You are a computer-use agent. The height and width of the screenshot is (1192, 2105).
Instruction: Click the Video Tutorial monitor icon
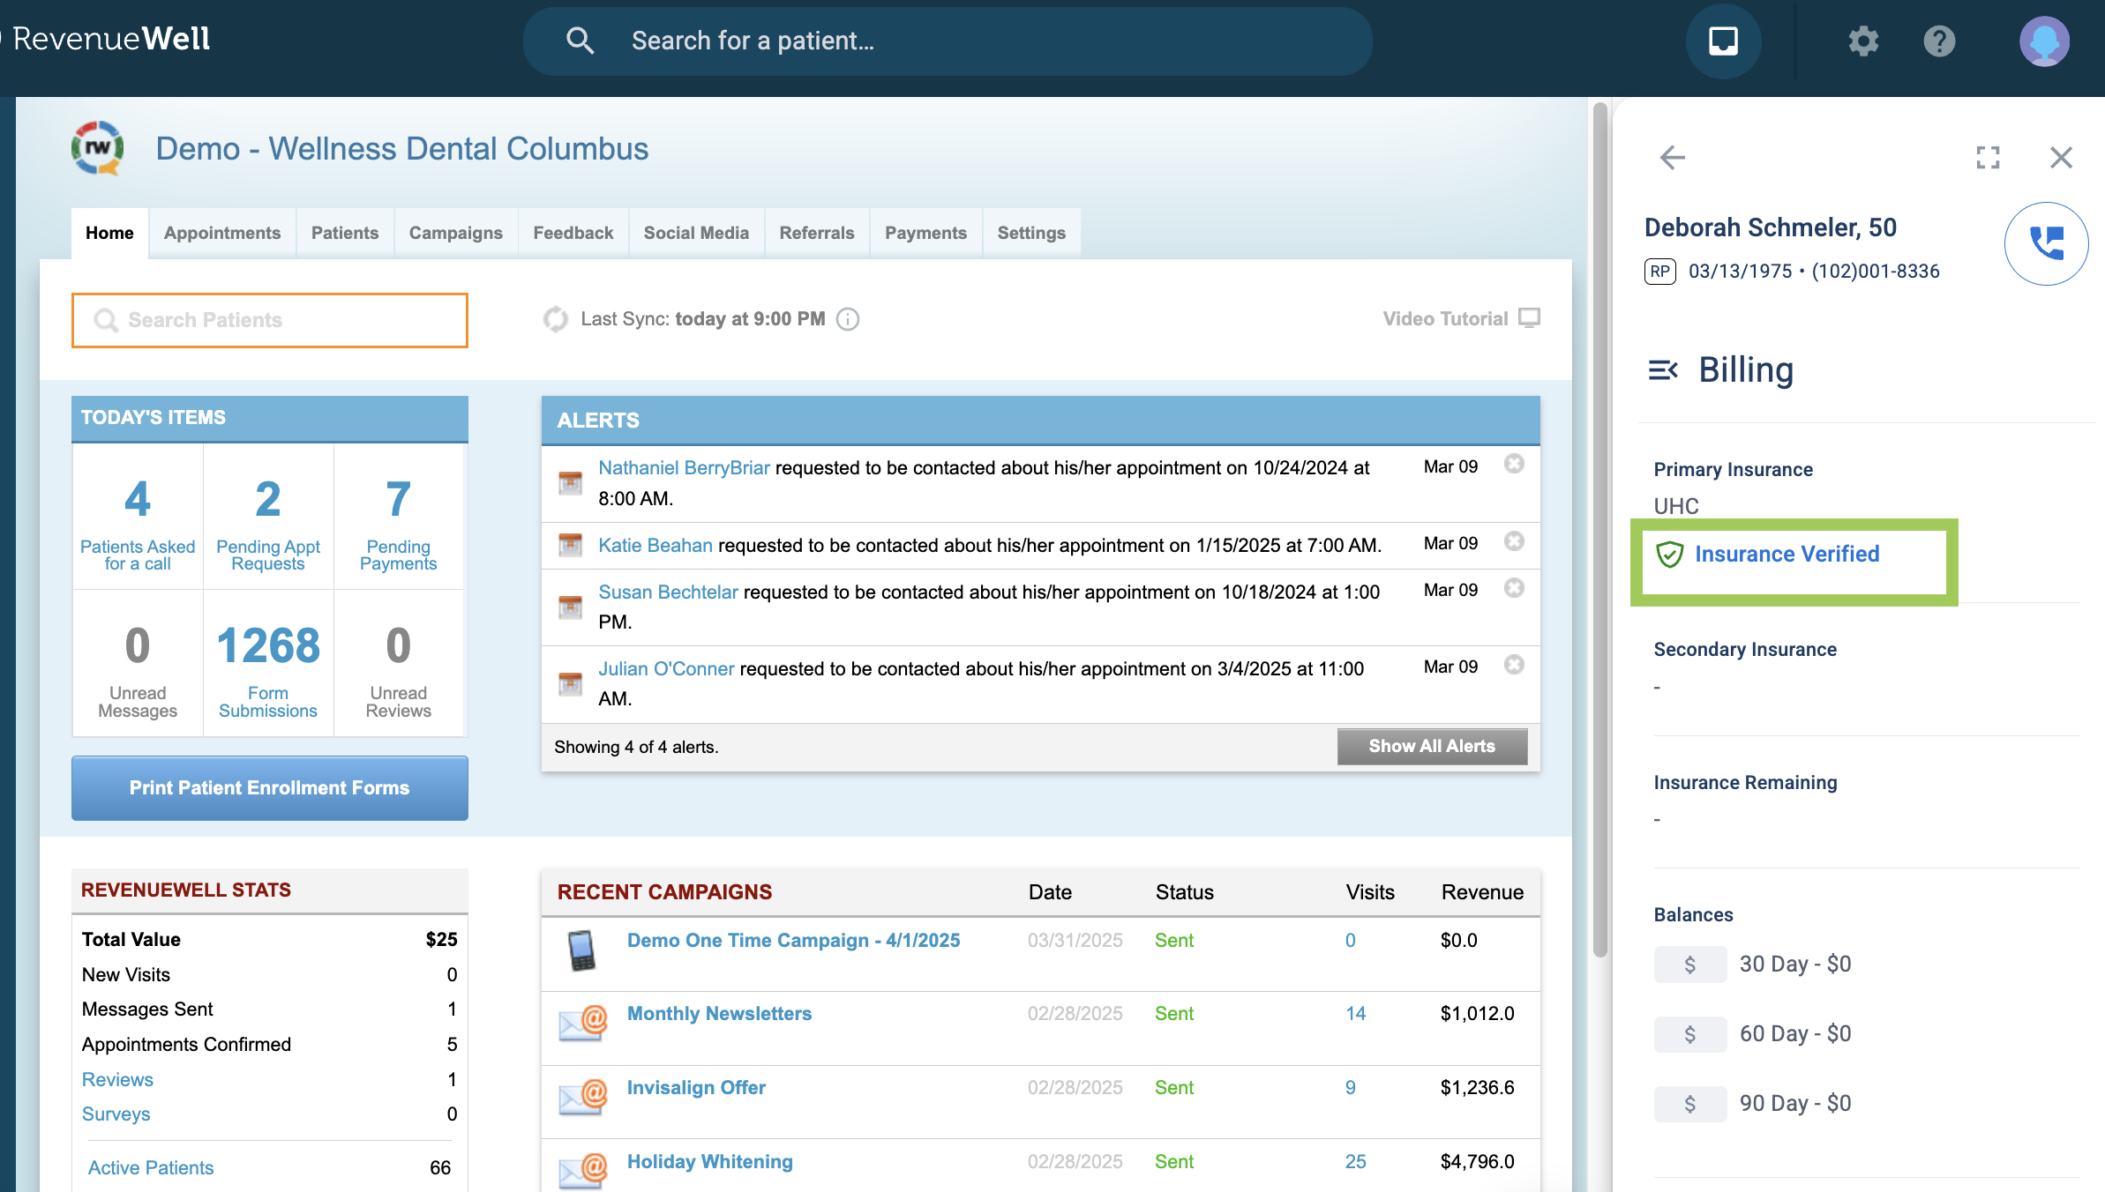coord(1530,318)
